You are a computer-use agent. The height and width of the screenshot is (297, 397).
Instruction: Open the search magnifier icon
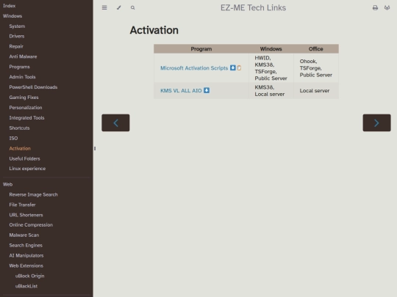(x=132, y=8)
